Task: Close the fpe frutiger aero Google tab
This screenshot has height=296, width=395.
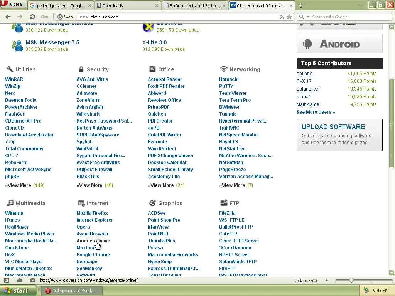Action: point(90,5)
